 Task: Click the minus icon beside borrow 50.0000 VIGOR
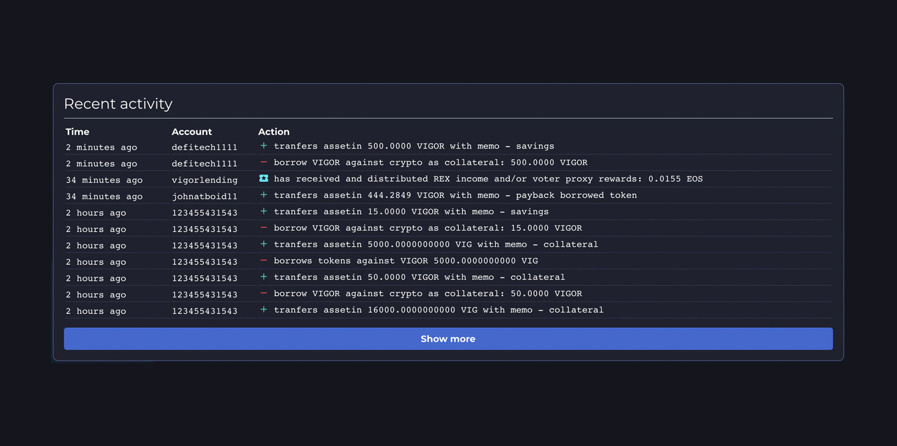264,293
